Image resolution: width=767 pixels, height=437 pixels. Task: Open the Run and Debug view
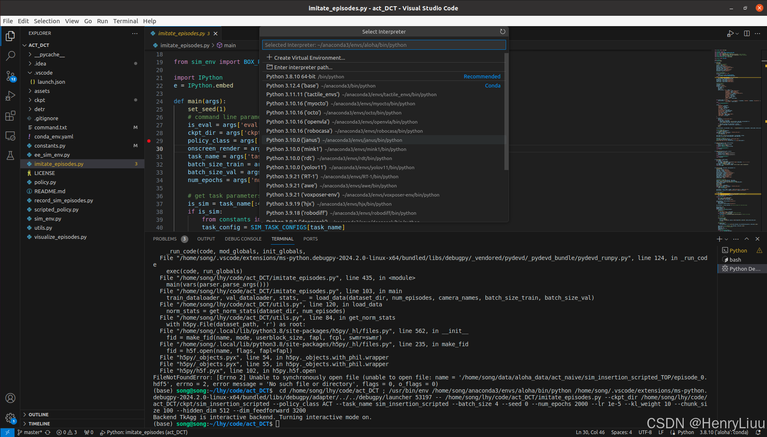pos(10,96)
